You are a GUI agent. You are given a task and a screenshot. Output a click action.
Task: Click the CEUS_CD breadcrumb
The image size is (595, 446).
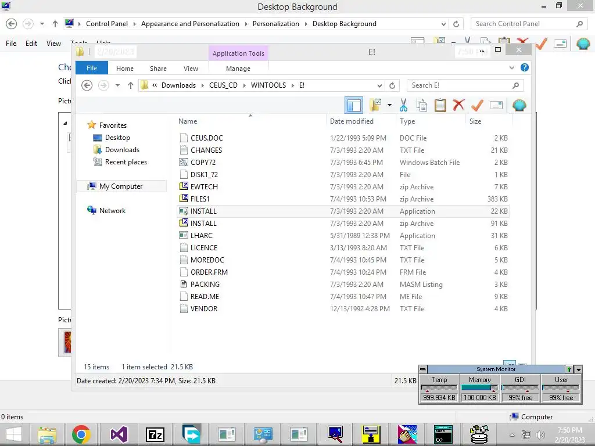[223, 85]
